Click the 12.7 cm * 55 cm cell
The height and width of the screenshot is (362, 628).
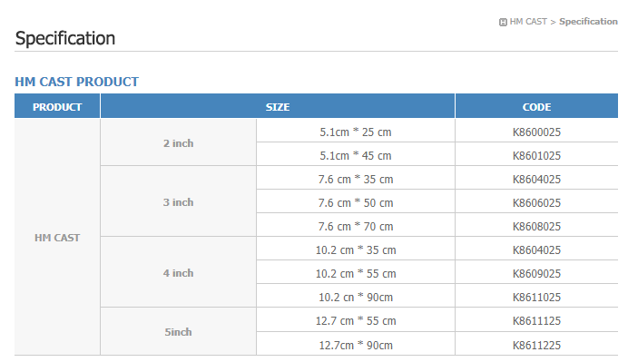click(x=356, y=320)
